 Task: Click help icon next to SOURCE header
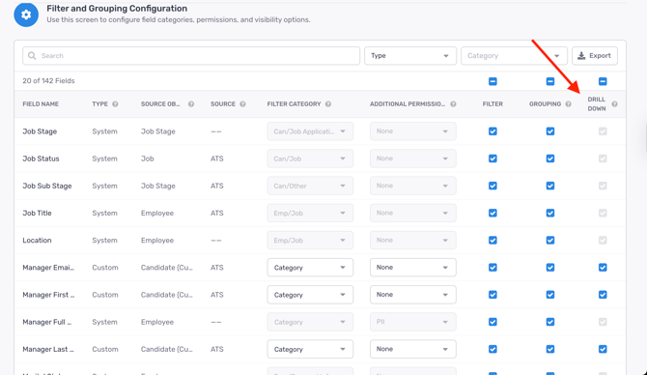point(242,104)
